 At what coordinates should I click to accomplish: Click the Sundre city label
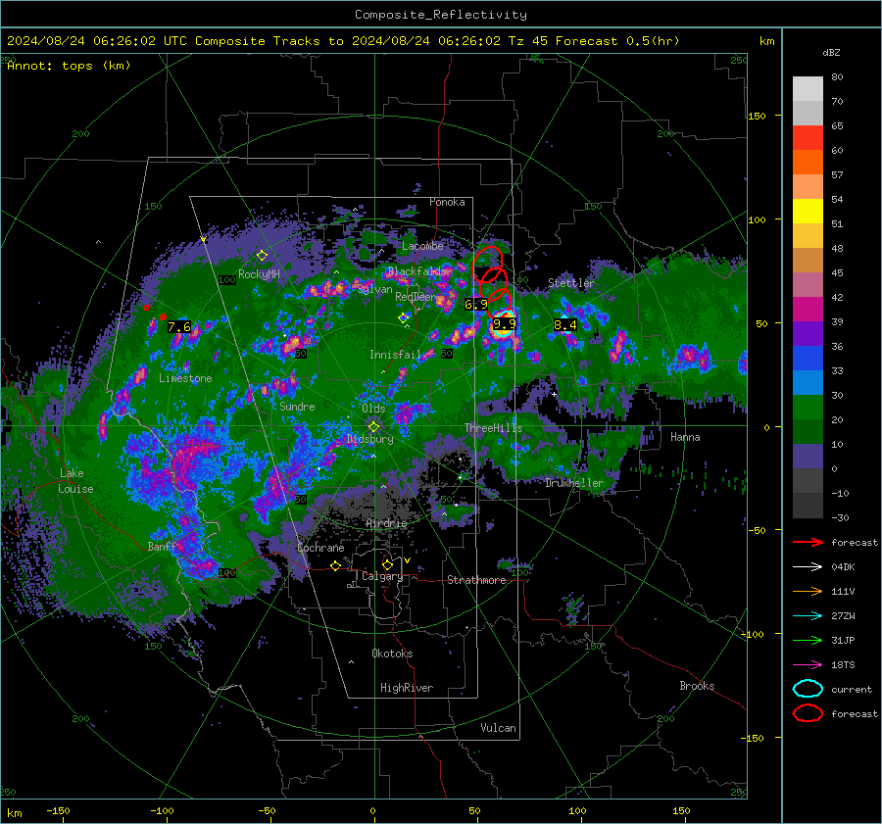click(x=297, y=406)
